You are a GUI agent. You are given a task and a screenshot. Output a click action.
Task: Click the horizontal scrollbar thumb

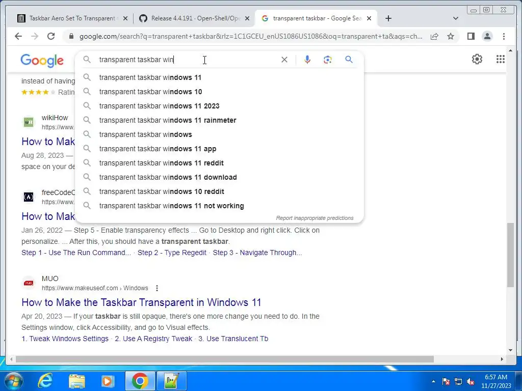(x=225, y=359)
